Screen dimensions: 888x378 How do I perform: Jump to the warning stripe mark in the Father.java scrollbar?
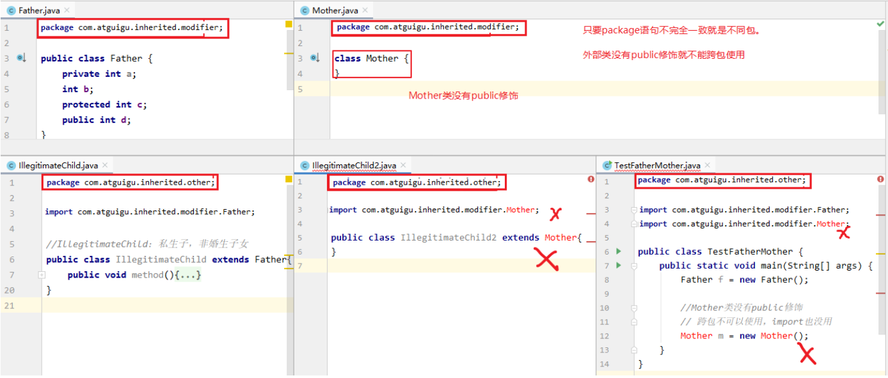tap(289, 53)
